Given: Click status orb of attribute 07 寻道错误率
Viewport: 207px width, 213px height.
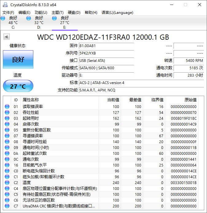Looking at the screenshot, I should [x=7, y=136].
